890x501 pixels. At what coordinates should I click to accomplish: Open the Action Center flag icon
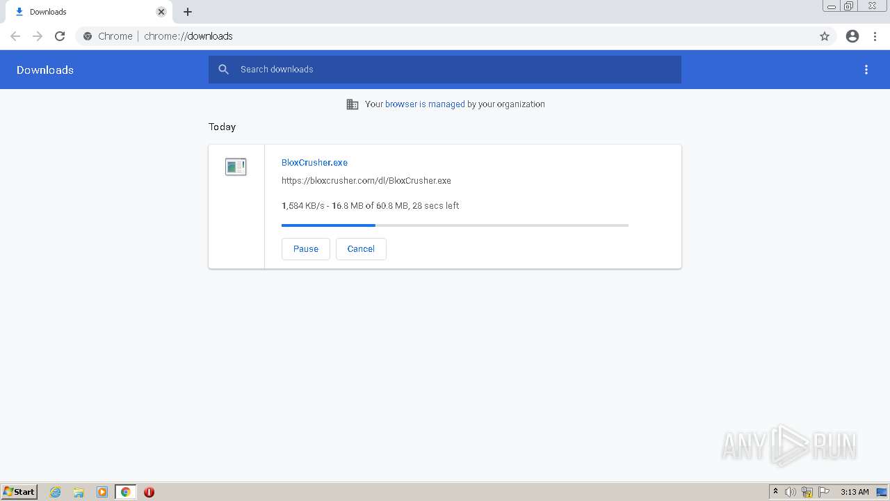[824, 492]
